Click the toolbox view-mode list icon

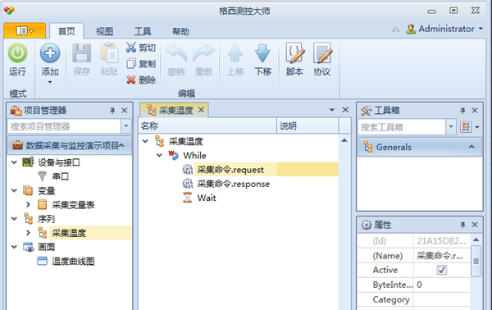tap(466, 127)
